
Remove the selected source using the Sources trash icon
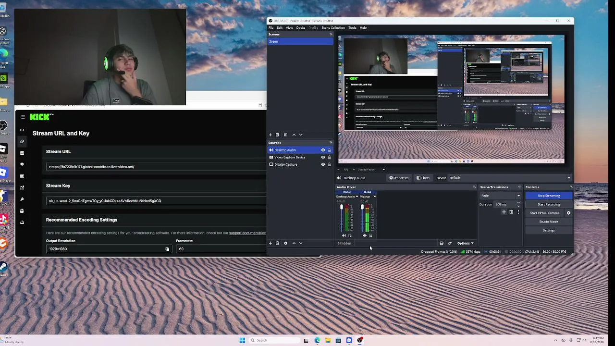pyautogui.click(x=277, y=243)
